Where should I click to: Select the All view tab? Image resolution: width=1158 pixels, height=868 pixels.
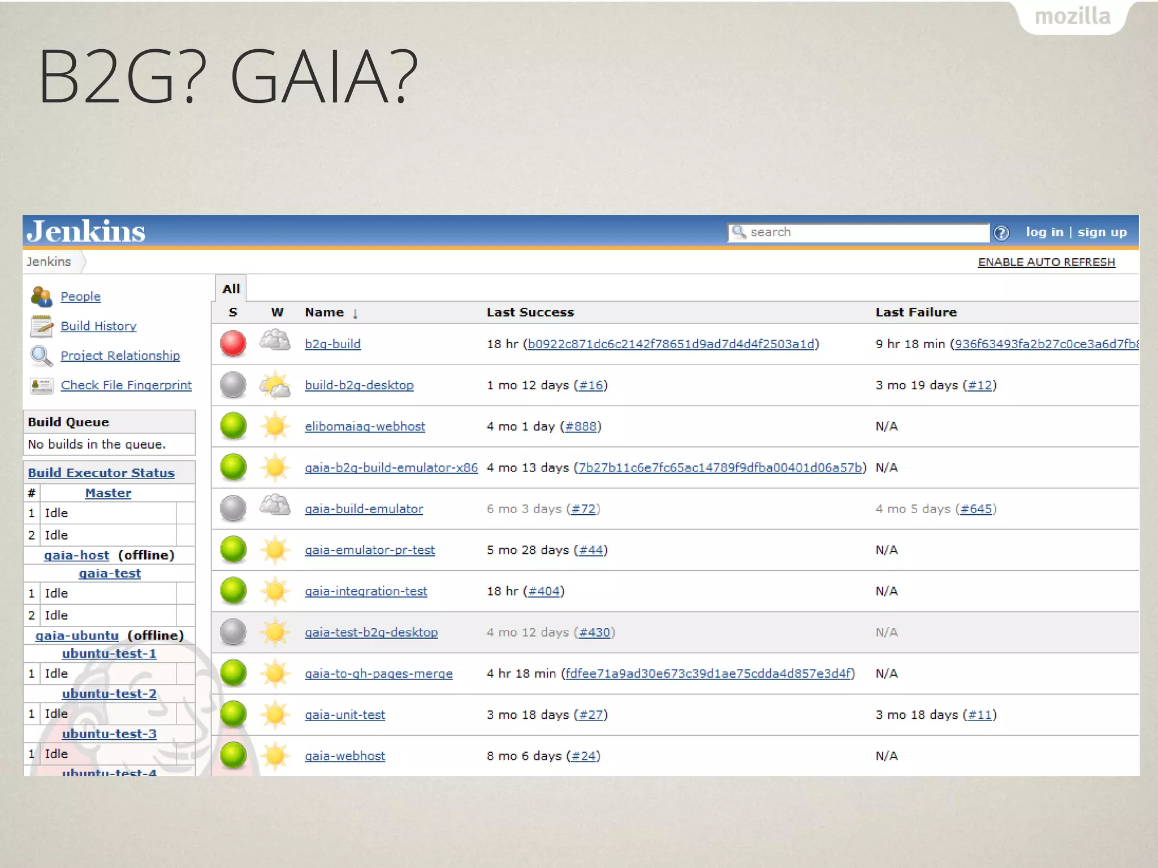(231, 289)
